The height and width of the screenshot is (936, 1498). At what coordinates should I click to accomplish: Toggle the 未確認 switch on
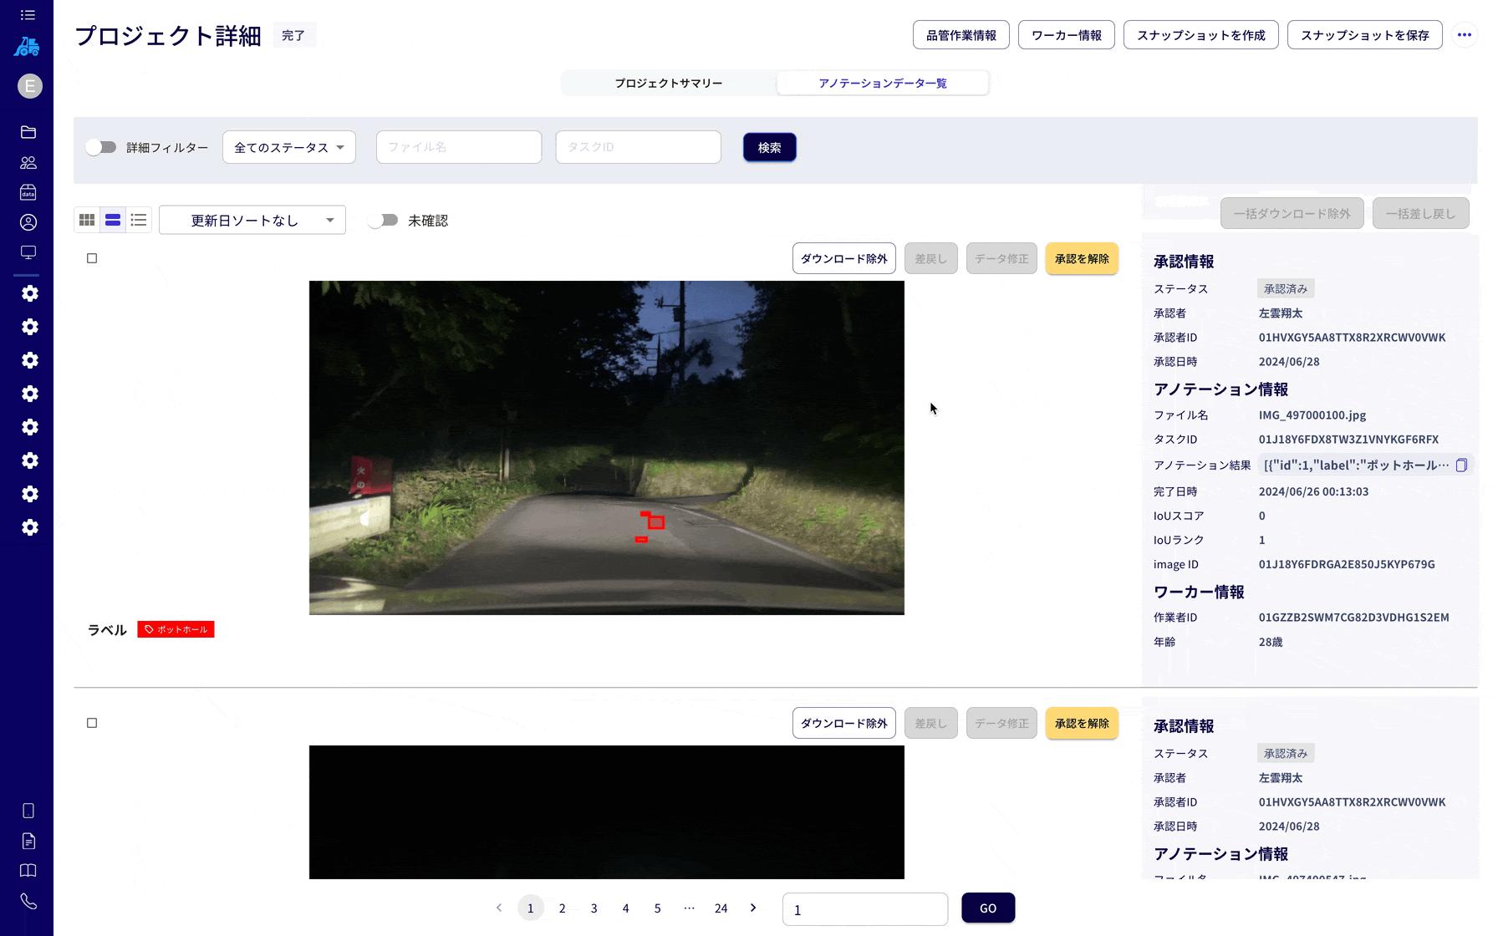point(384,221)
